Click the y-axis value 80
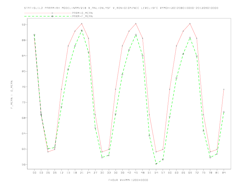Screen dimensions: 244x188 click(23, 71)
